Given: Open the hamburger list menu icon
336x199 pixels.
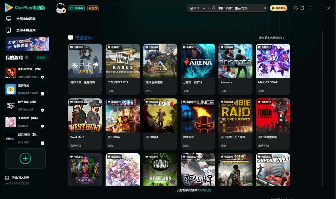Looking at the screenshot, I should pyautogui.click(x=310, y=8).
